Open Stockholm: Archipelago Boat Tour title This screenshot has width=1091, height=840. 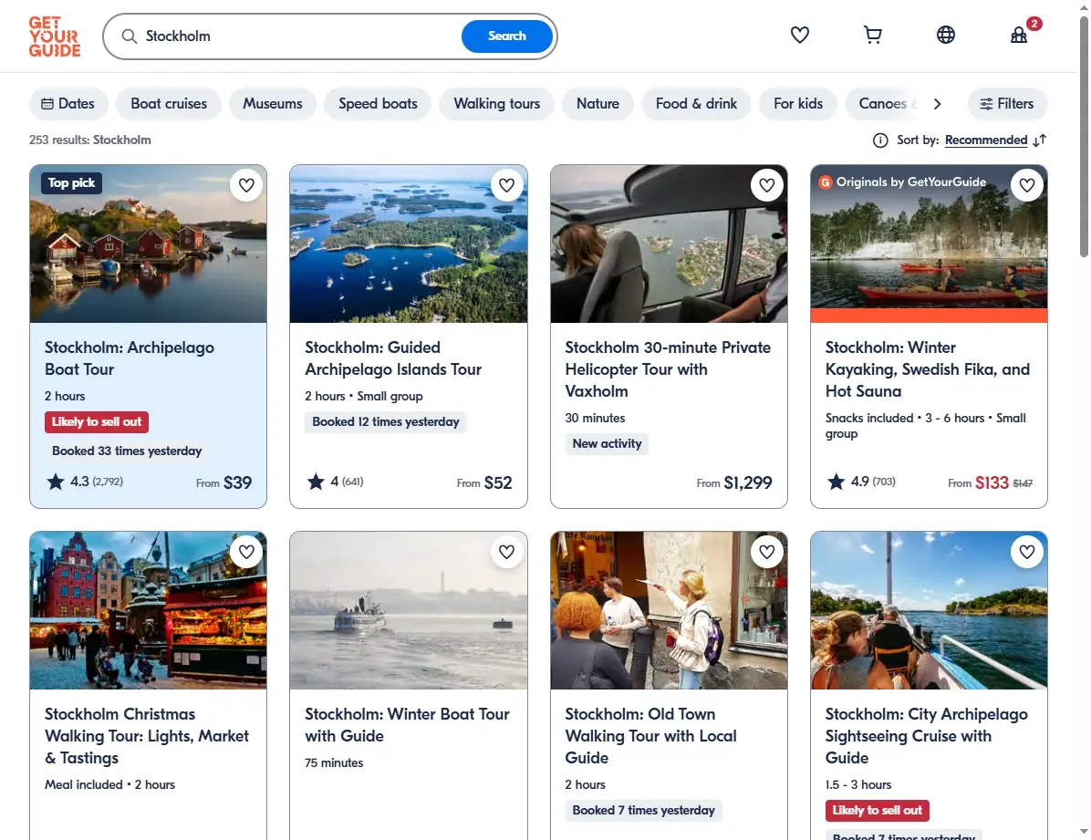coord(130,358)
